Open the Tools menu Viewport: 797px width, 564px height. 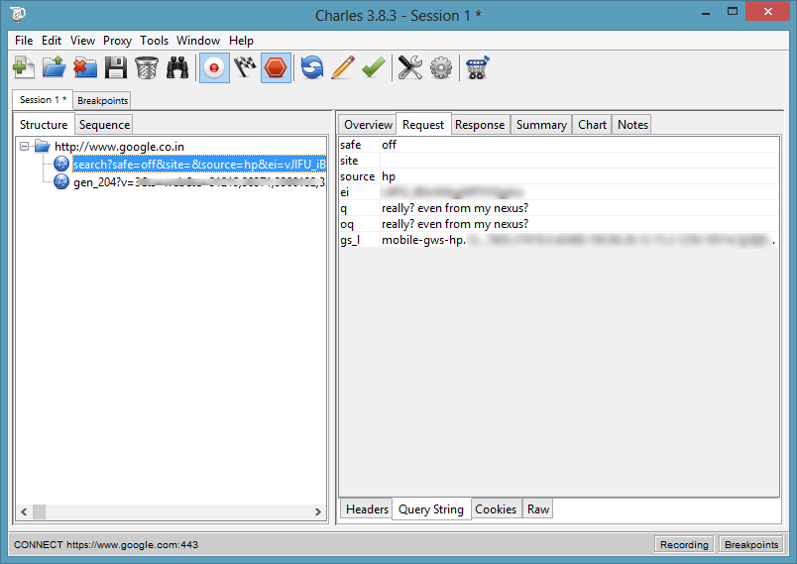coord(154,41)
